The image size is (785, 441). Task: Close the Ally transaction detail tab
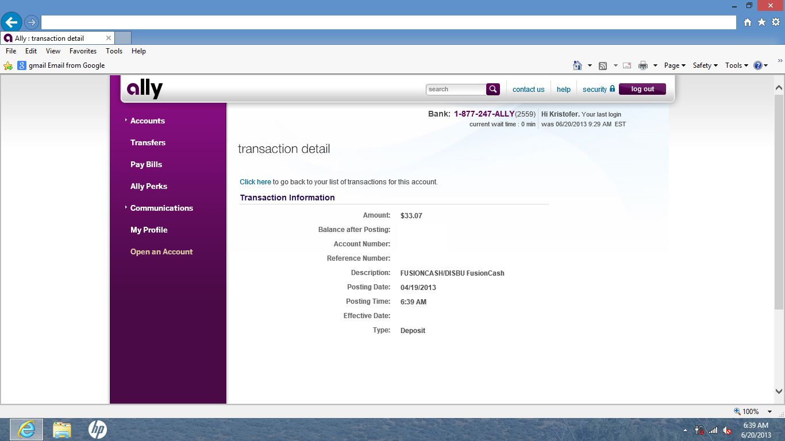click(108, 38)
